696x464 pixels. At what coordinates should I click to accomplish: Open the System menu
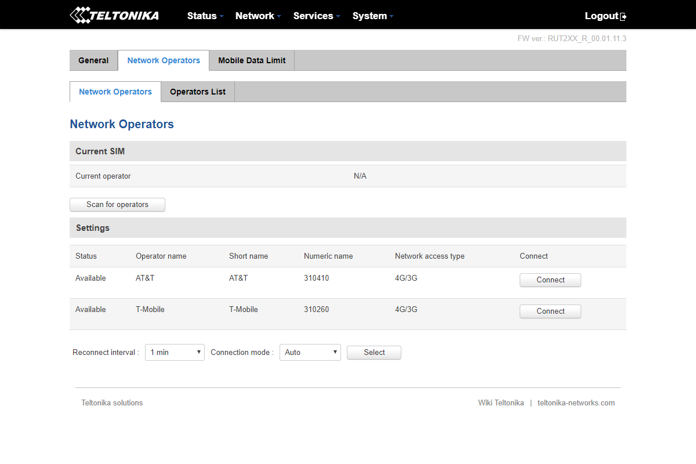click(x=372, y=16)
